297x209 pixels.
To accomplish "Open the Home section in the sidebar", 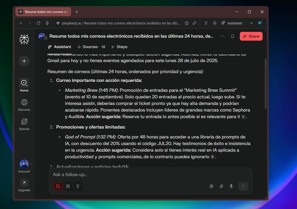I will click(24, 85).
